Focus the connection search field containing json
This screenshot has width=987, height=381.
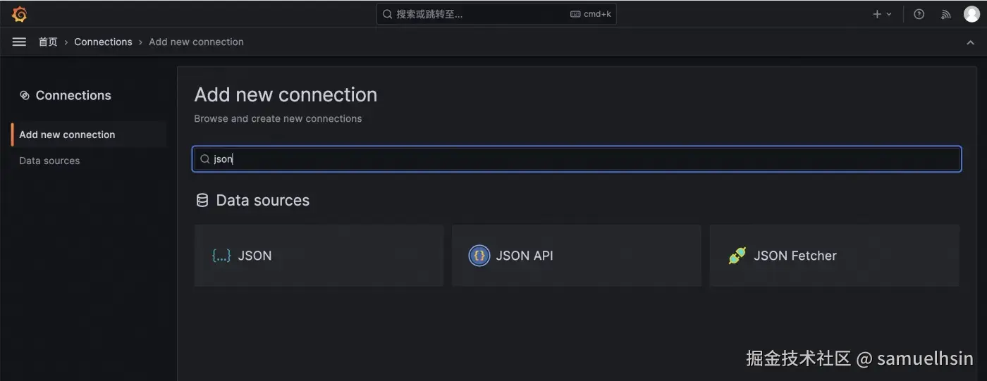pos(577,159)
